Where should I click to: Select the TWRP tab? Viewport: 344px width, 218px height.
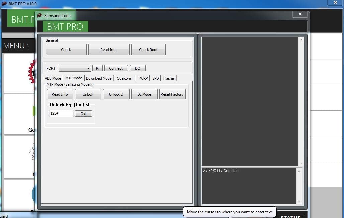coord(143,78)
